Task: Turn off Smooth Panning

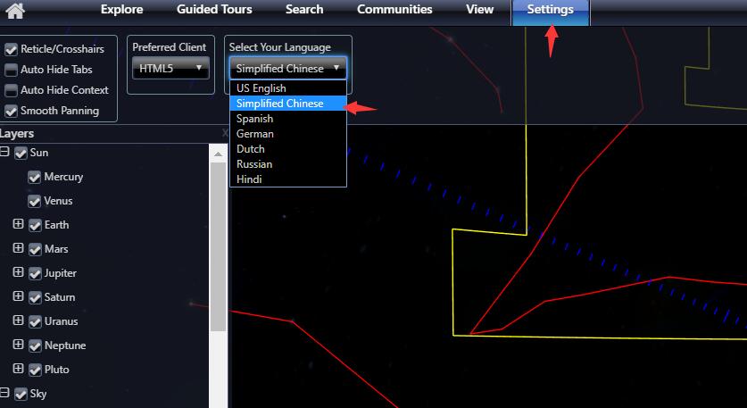Action: 11,112
